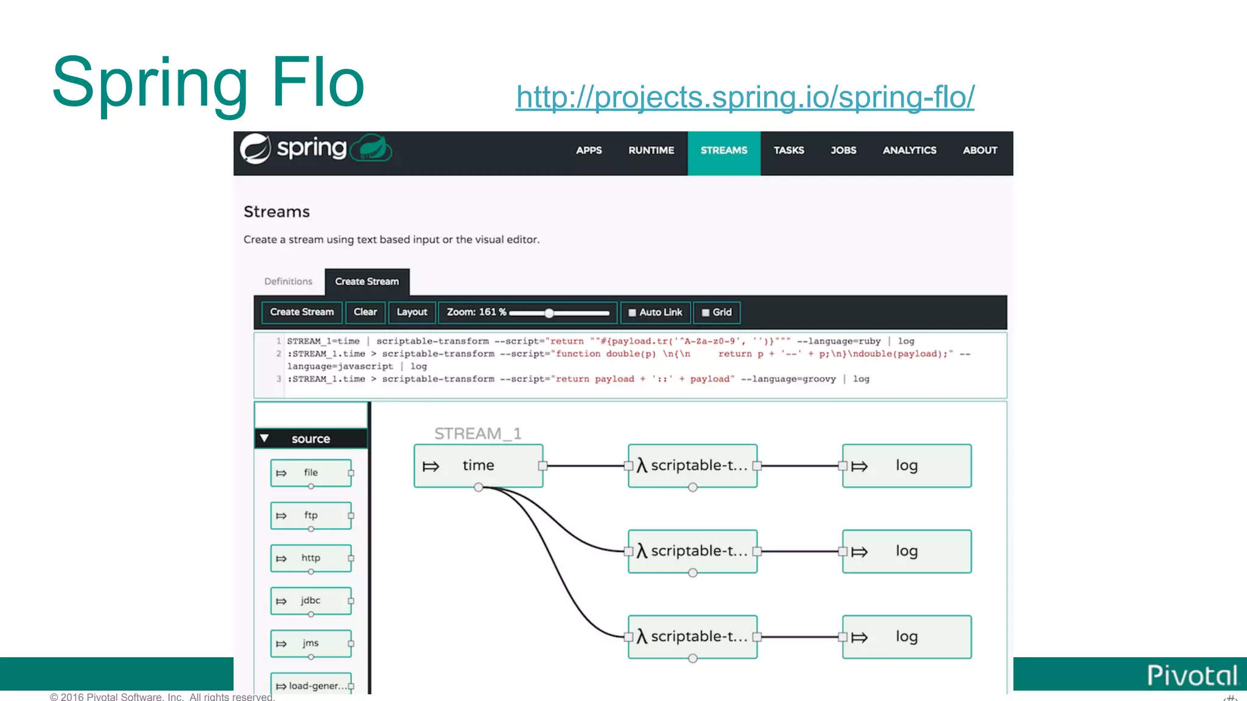Open the ANALYTICS navigation tab
The image size is (1247, 701).
pyautogui.click(x=909, y=150)
